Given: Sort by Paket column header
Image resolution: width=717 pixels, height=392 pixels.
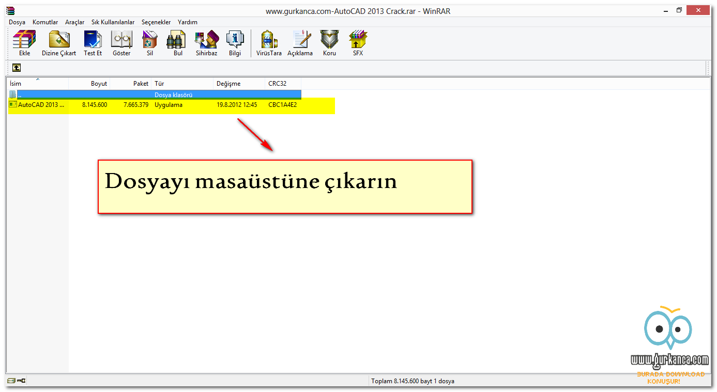Looking at the screenshot, I should (131, 83).
